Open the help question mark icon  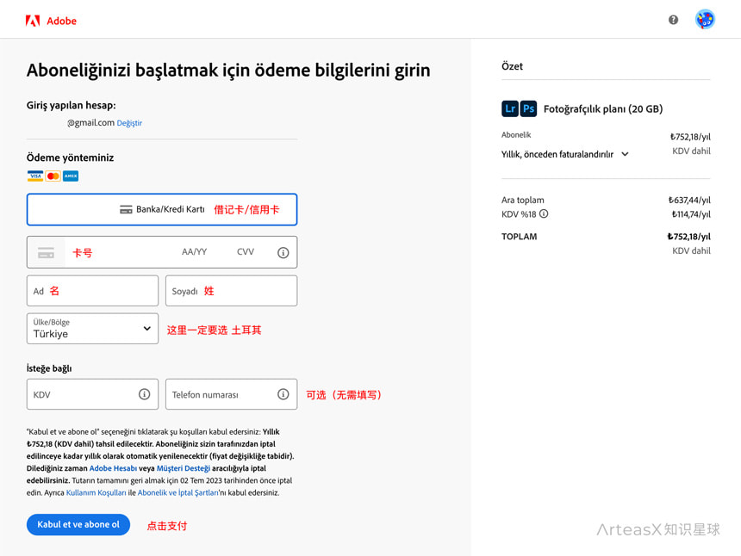tap(673, 20)
